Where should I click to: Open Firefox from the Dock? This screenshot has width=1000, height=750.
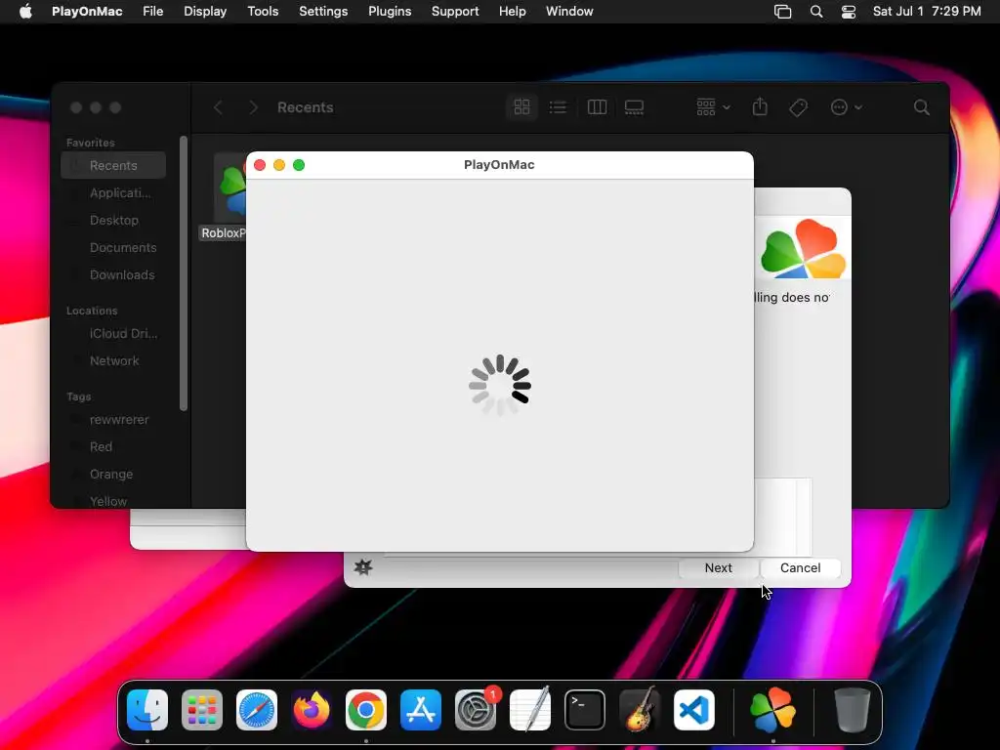[x=312, y=710]
